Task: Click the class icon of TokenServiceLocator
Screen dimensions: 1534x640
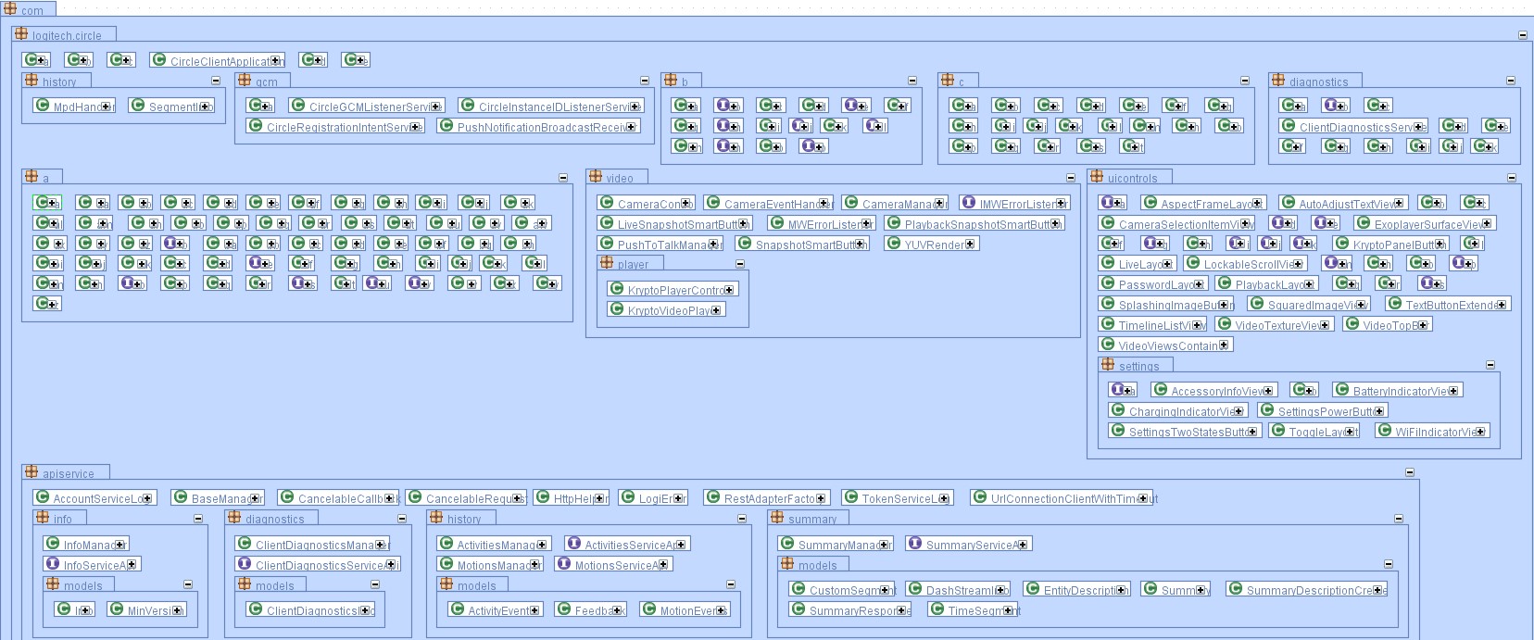Action: coord(850,496)
